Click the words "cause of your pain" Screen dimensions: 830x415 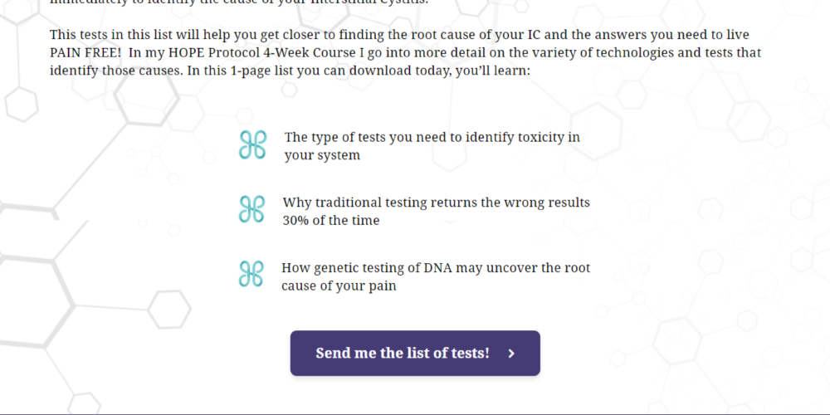tap(339, 286)
